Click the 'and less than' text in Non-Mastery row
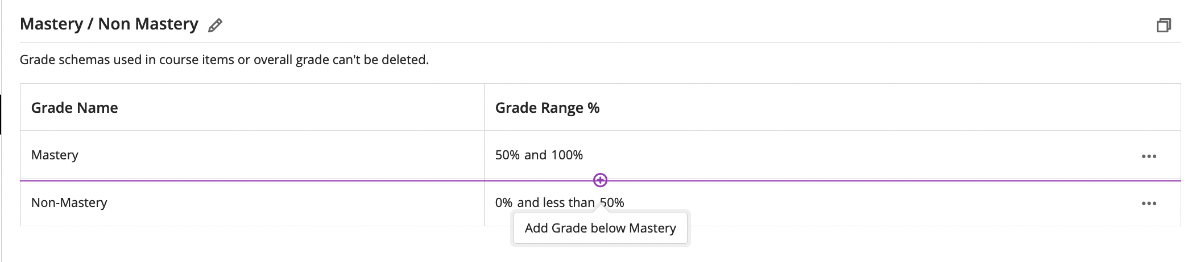1192x262 pixels. pyautogui.click(x=556, y=203)
